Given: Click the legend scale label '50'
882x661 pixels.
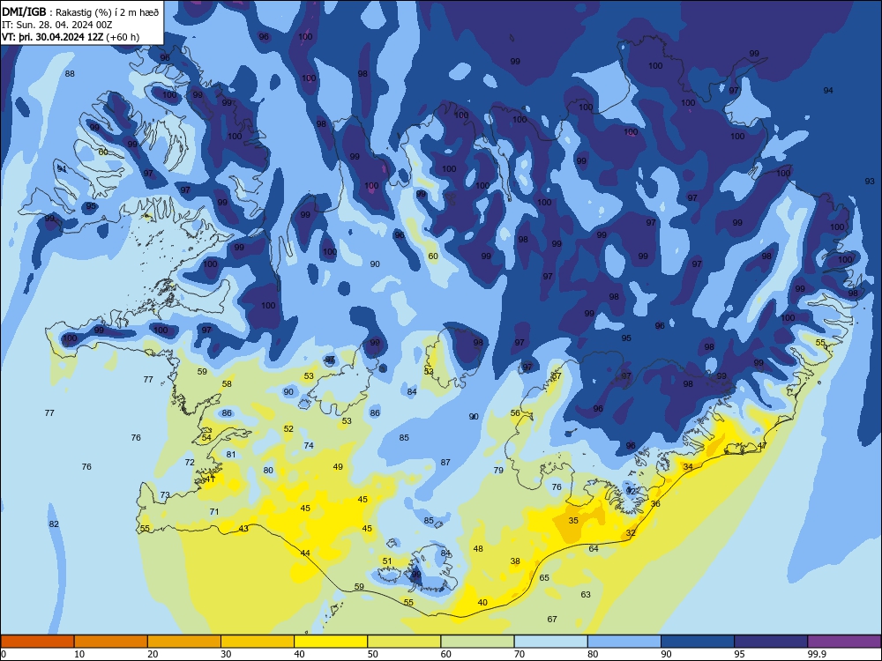Looking at the screenshot, I should 372,654.
